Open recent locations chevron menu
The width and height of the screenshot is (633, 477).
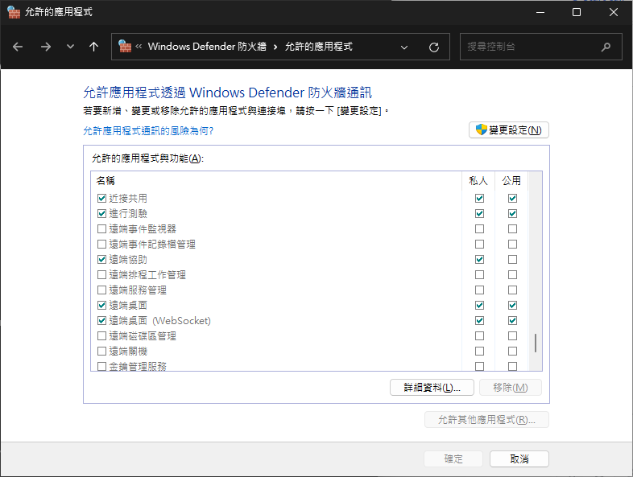[70, 47]
